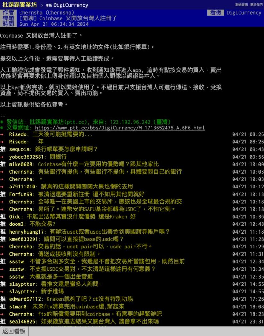Click the DigiCurrency board name beside 看板

click(x=244, y=13)
